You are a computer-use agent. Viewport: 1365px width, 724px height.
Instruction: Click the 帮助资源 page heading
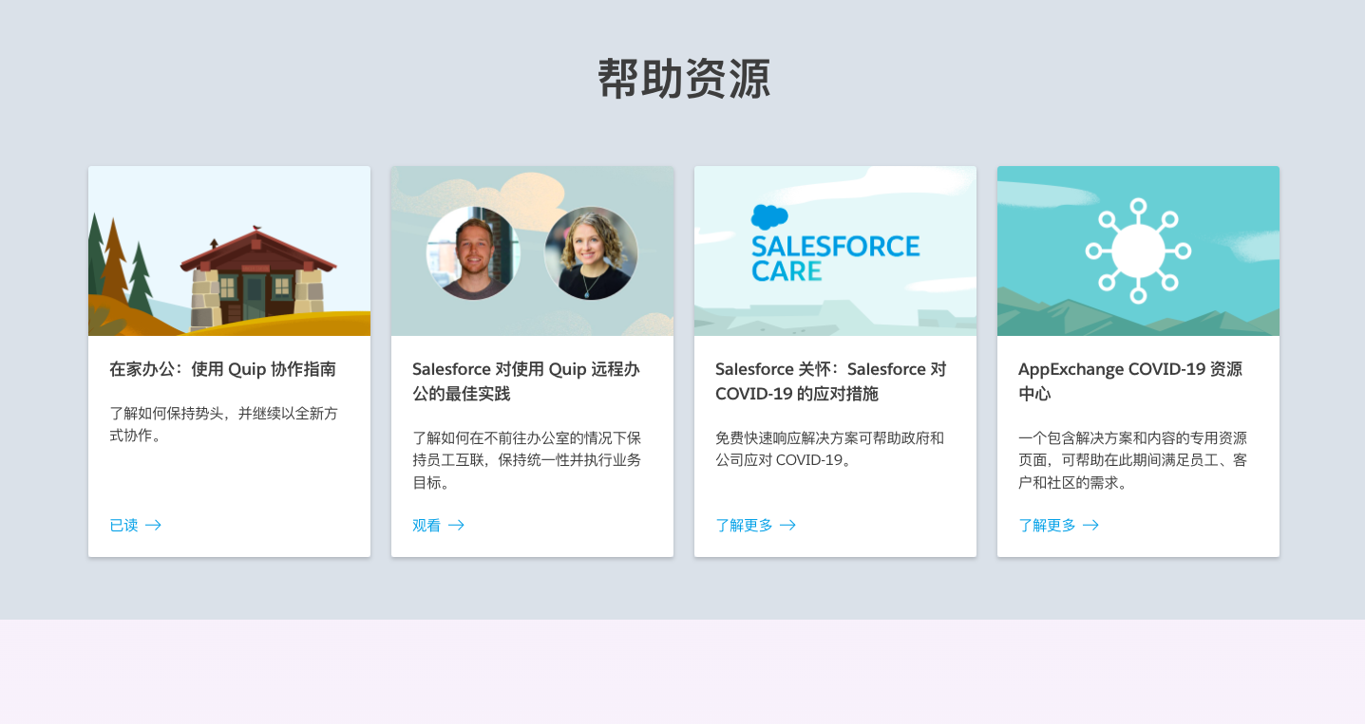click(x=683, y=79)
